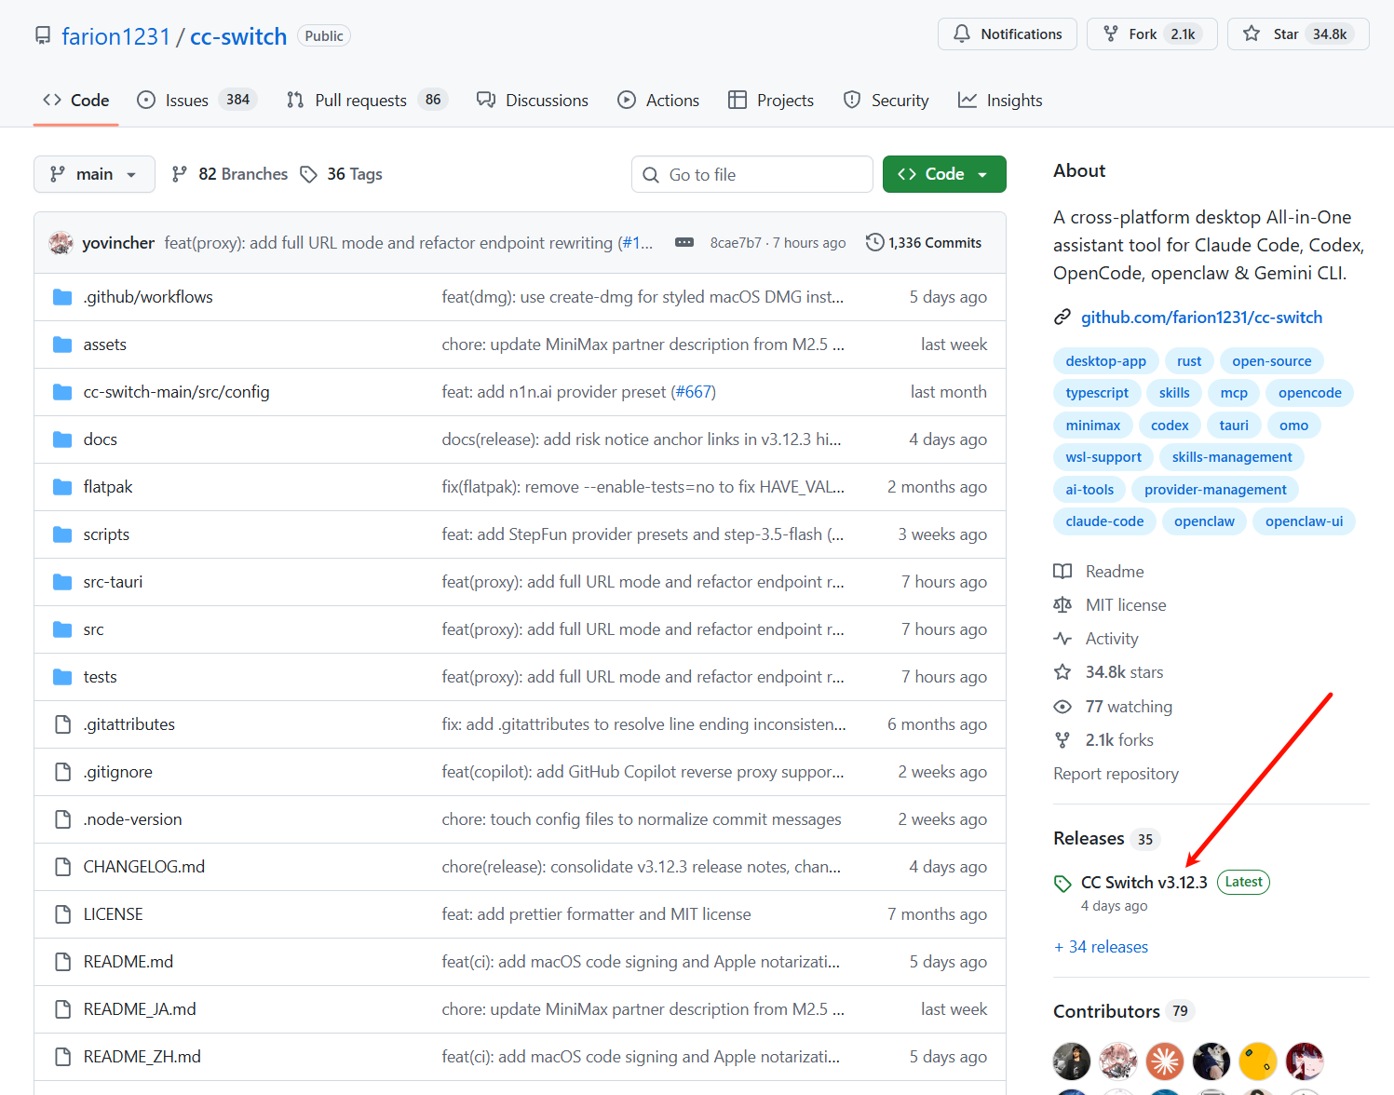Expand the commit message ellipsis button
Screen dimensions: 1394x1095
pos(684,243)
